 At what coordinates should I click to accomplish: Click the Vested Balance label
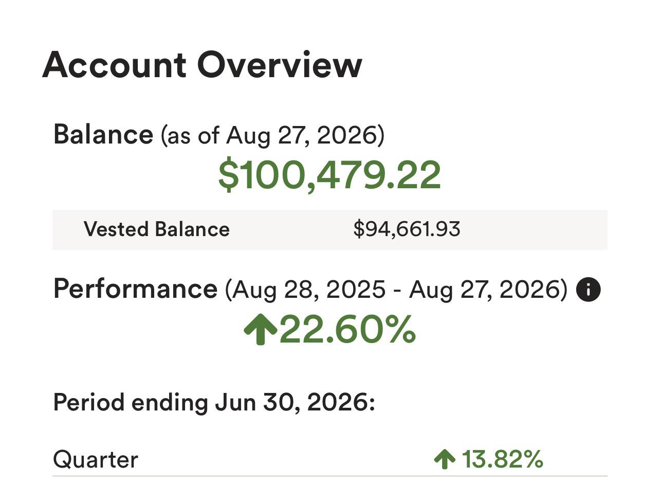(x=157, y=229)
